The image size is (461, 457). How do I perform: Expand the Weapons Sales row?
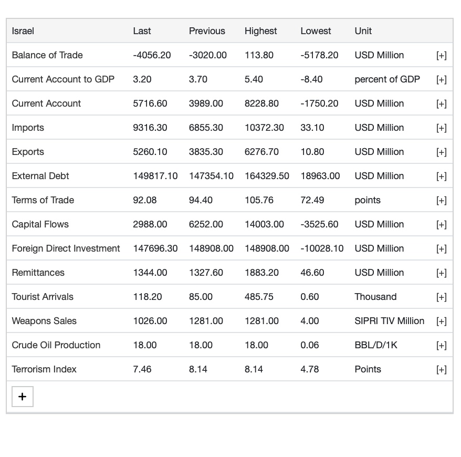coord(441,321)
